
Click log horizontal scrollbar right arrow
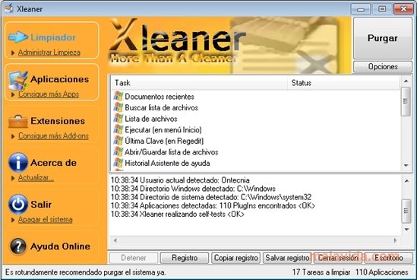tap(395, 240)
